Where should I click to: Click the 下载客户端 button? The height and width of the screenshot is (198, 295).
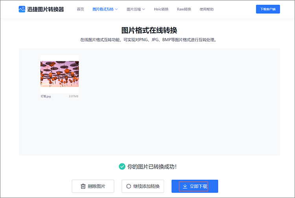[268, 9]
